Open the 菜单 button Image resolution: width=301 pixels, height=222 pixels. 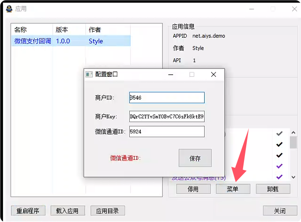tap(233, 189)
